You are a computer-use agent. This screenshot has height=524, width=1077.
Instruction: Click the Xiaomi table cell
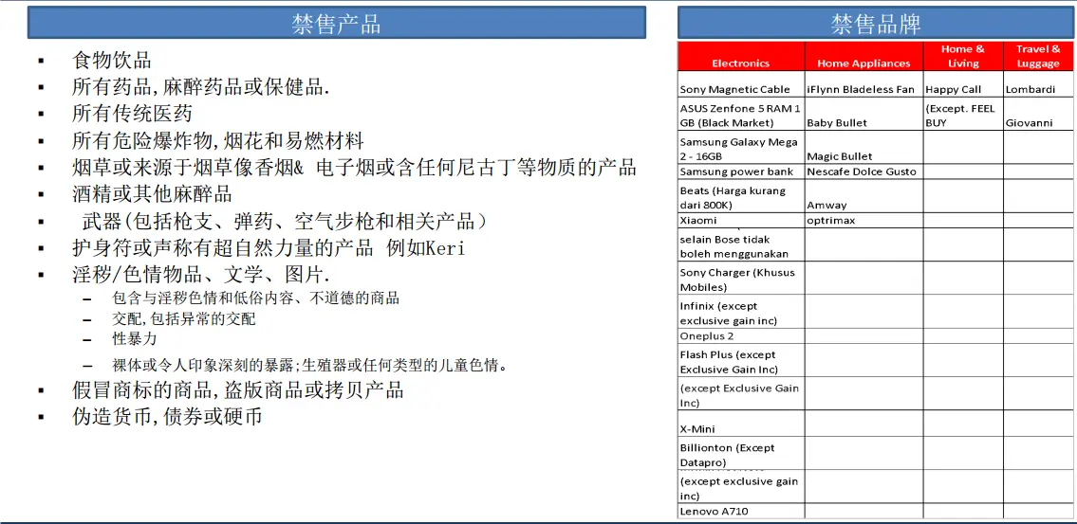pyautogui.click(x=698, y=220)
